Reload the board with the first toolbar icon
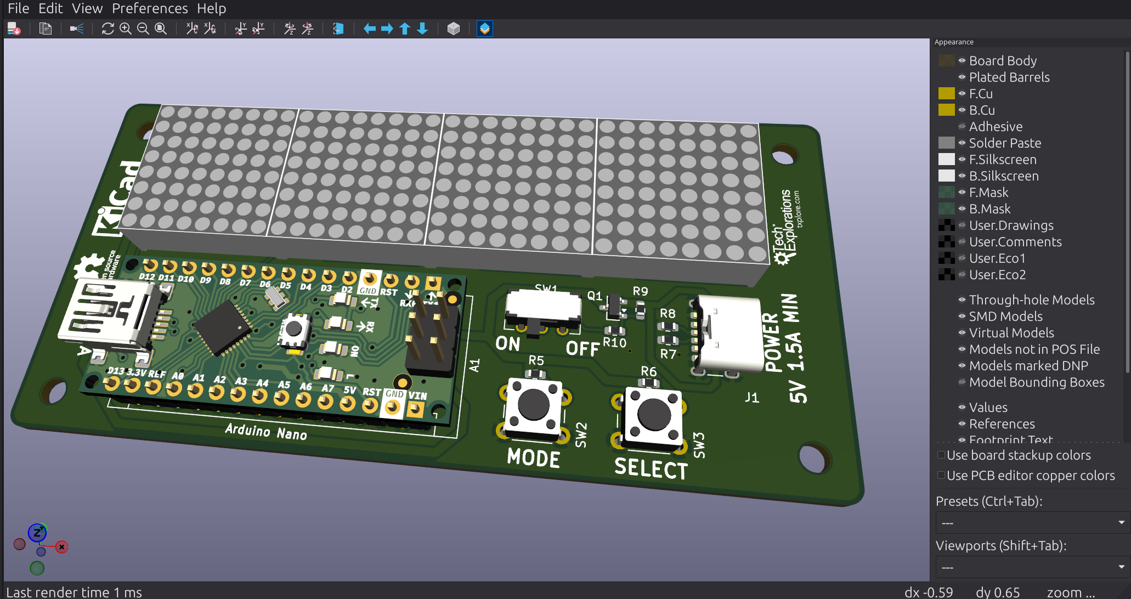 [14, 29]
